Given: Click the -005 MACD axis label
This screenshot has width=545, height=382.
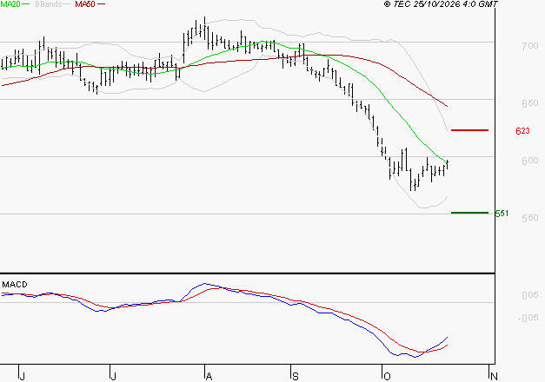Looking at the screenshot, I should [528, 318].
